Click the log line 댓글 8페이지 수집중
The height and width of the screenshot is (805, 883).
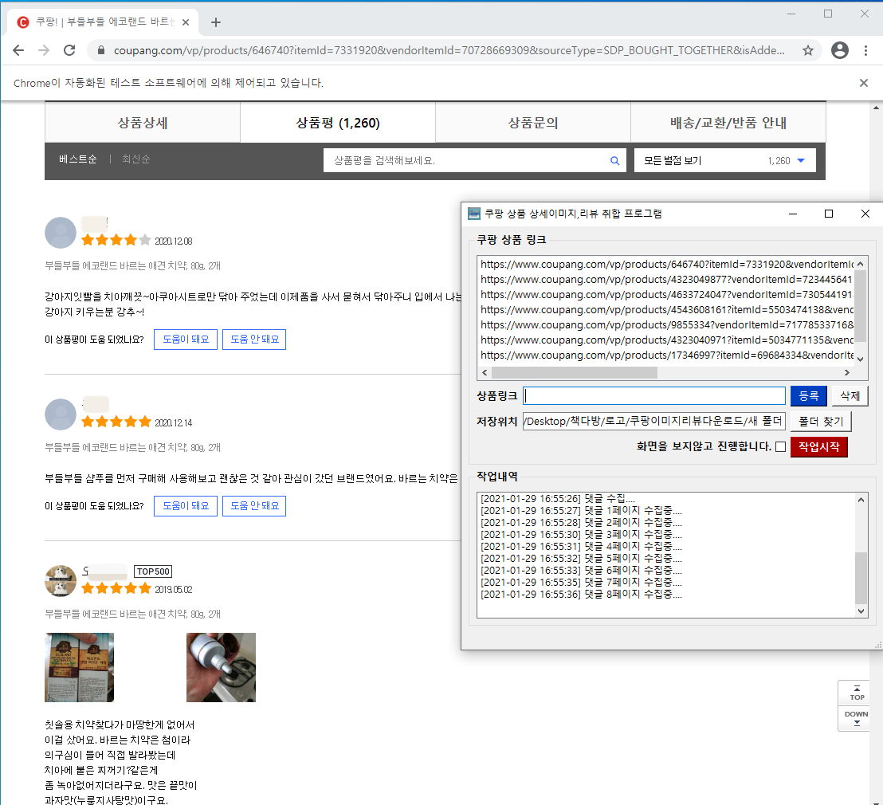click(x=581, y=595)
